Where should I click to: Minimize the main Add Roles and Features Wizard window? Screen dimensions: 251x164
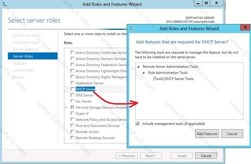pyautogui.click(x=198, y=3)
